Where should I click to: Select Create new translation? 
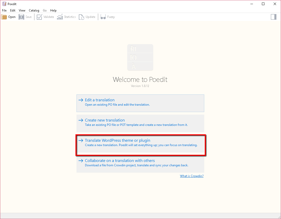[140, 123]
